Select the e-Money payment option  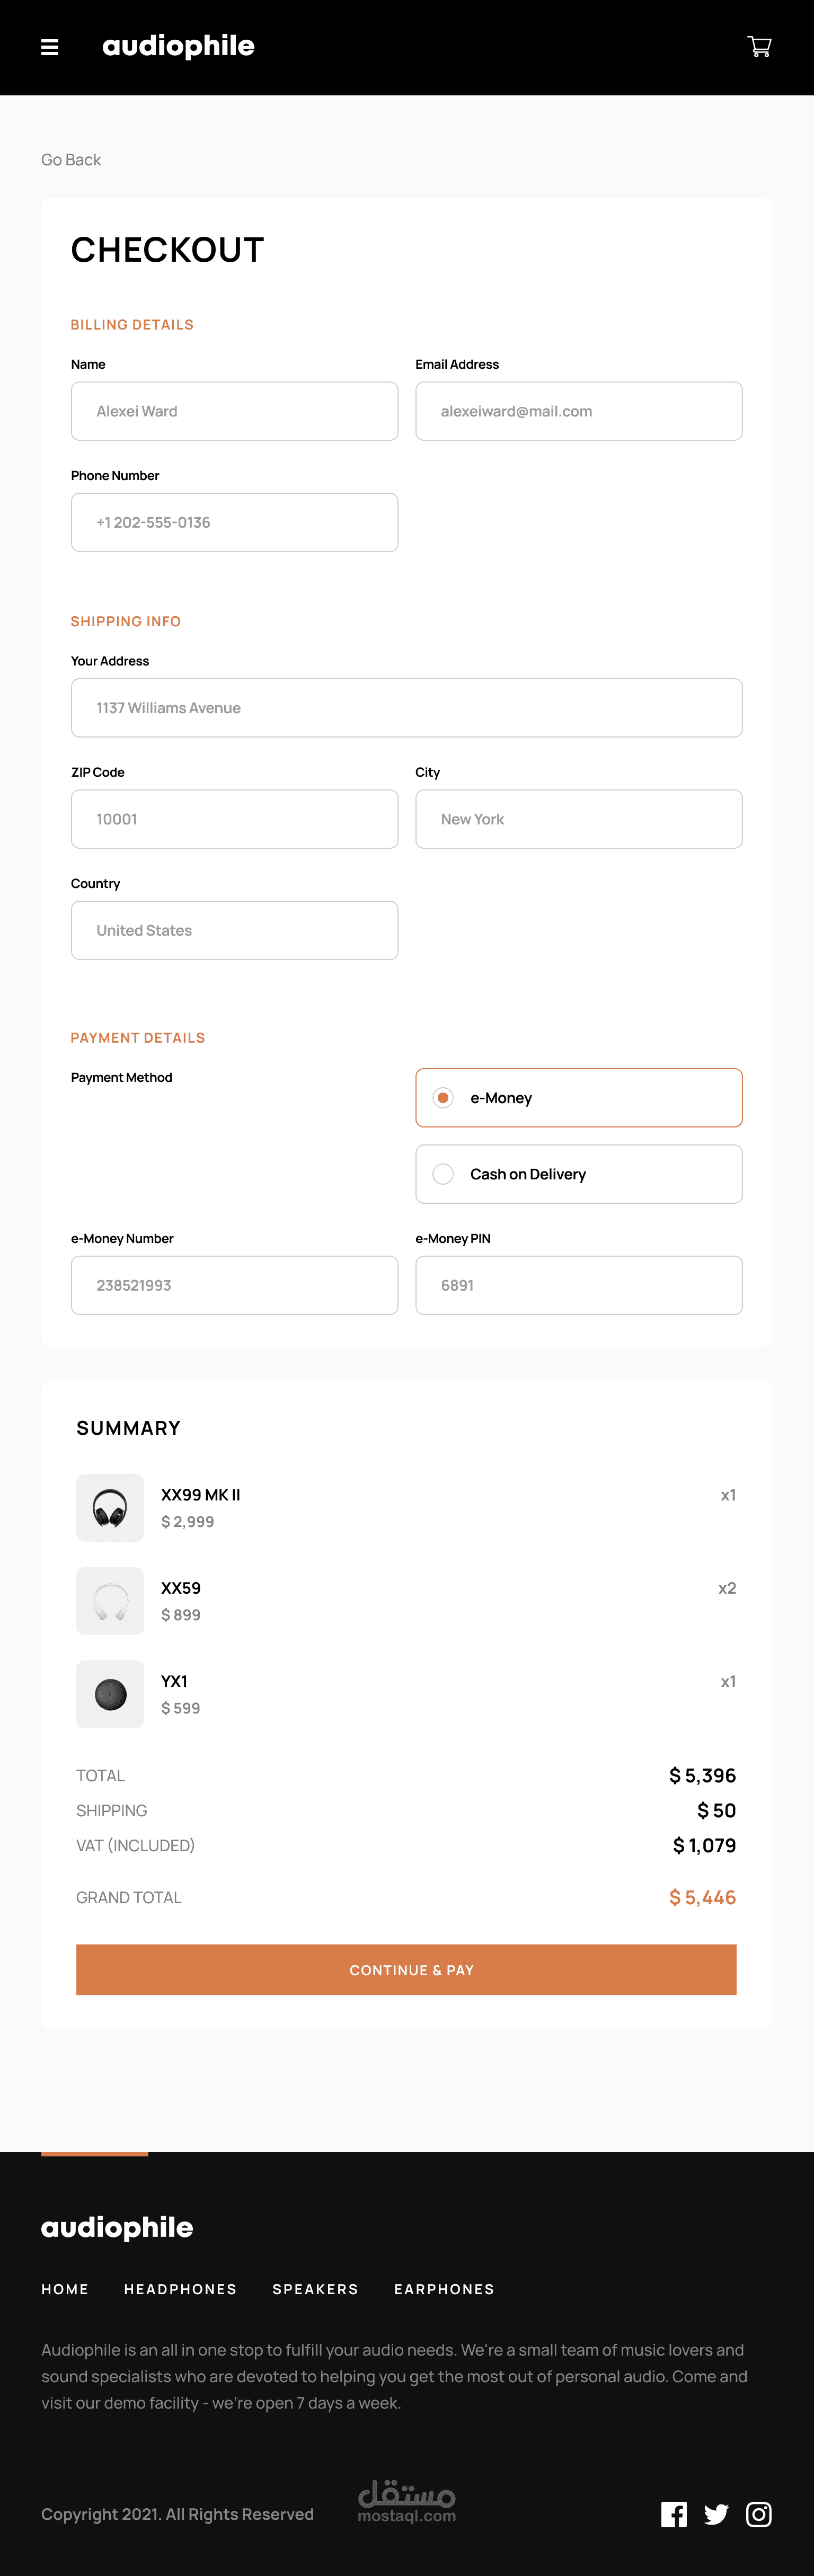tap(443, 1098)
